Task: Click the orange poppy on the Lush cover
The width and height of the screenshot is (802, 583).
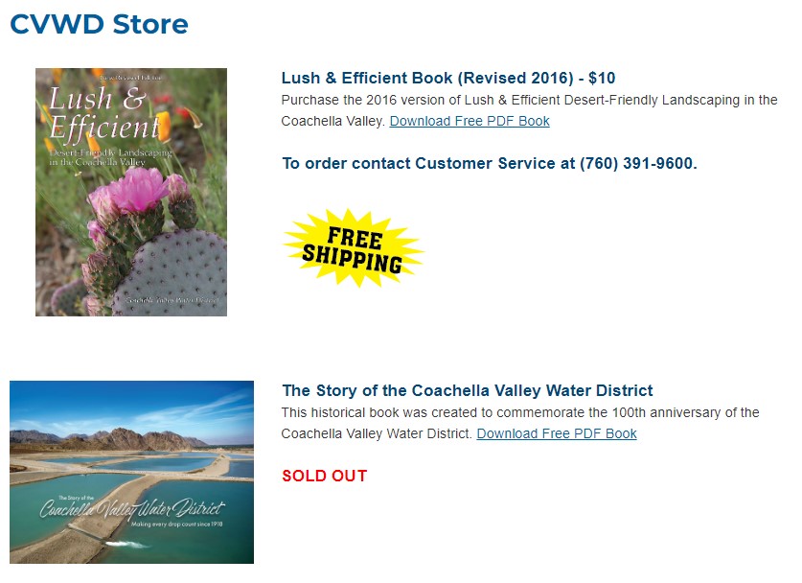Action: [x=163, y=121]
